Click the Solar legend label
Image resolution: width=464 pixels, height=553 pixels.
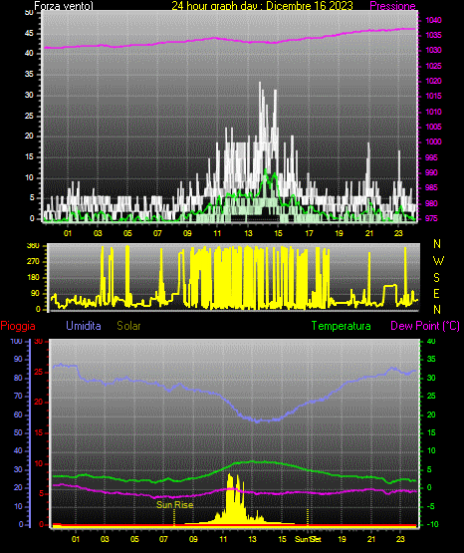pyautogui.click(x=128, y=326)
